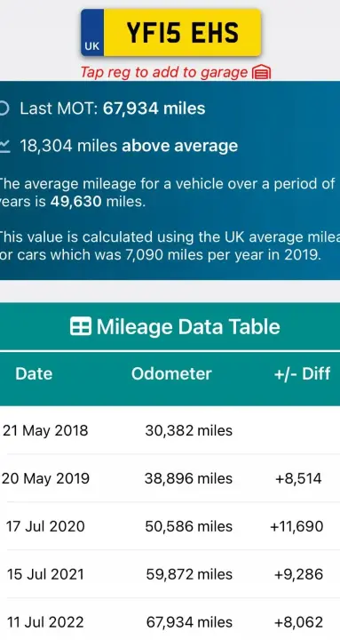The width and height of the screenshot is (340, 640).
Task: Click 'Tap reg to add to garage' text
Action: tap(164, 72)
